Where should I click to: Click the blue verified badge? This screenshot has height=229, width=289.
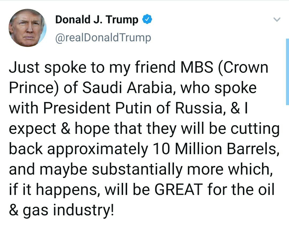click(x=147, y=20)
